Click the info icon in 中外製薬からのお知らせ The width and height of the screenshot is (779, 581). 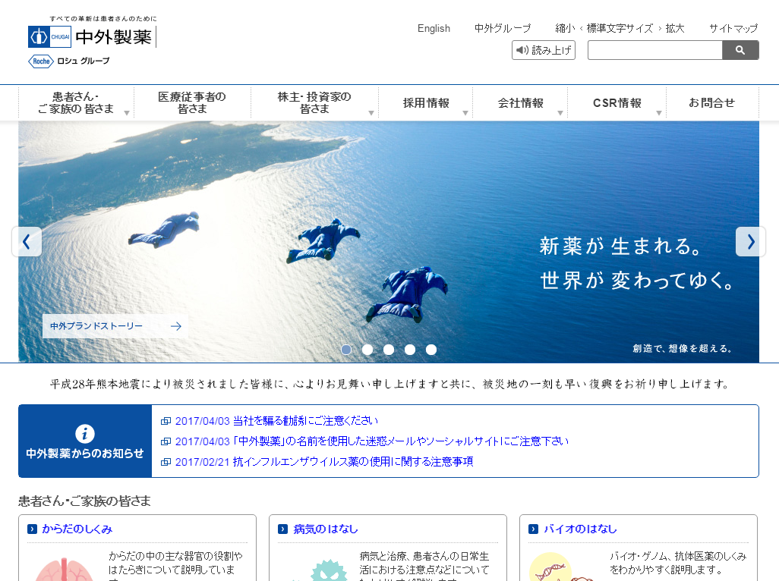pyautogui.click(x=85, y=434)
